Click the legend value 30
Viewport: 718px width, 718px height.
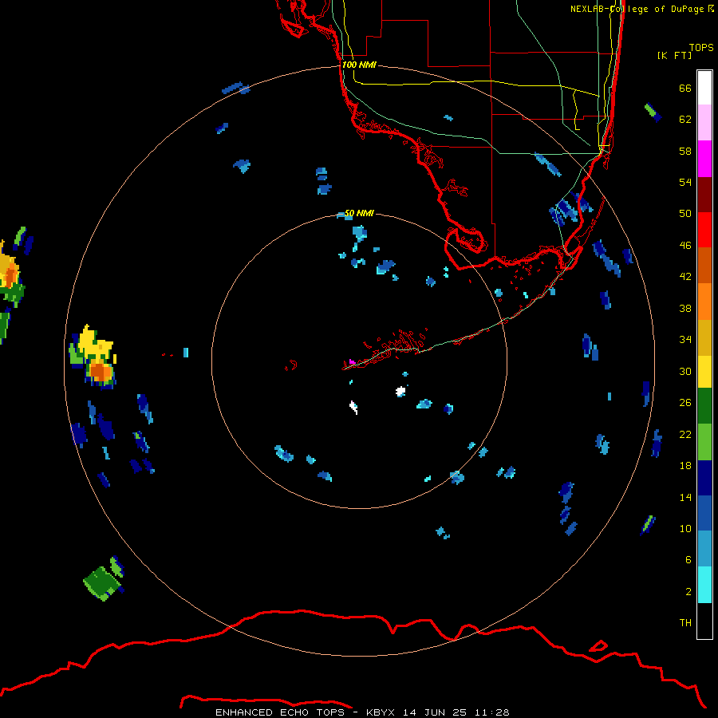pos(685,371)
